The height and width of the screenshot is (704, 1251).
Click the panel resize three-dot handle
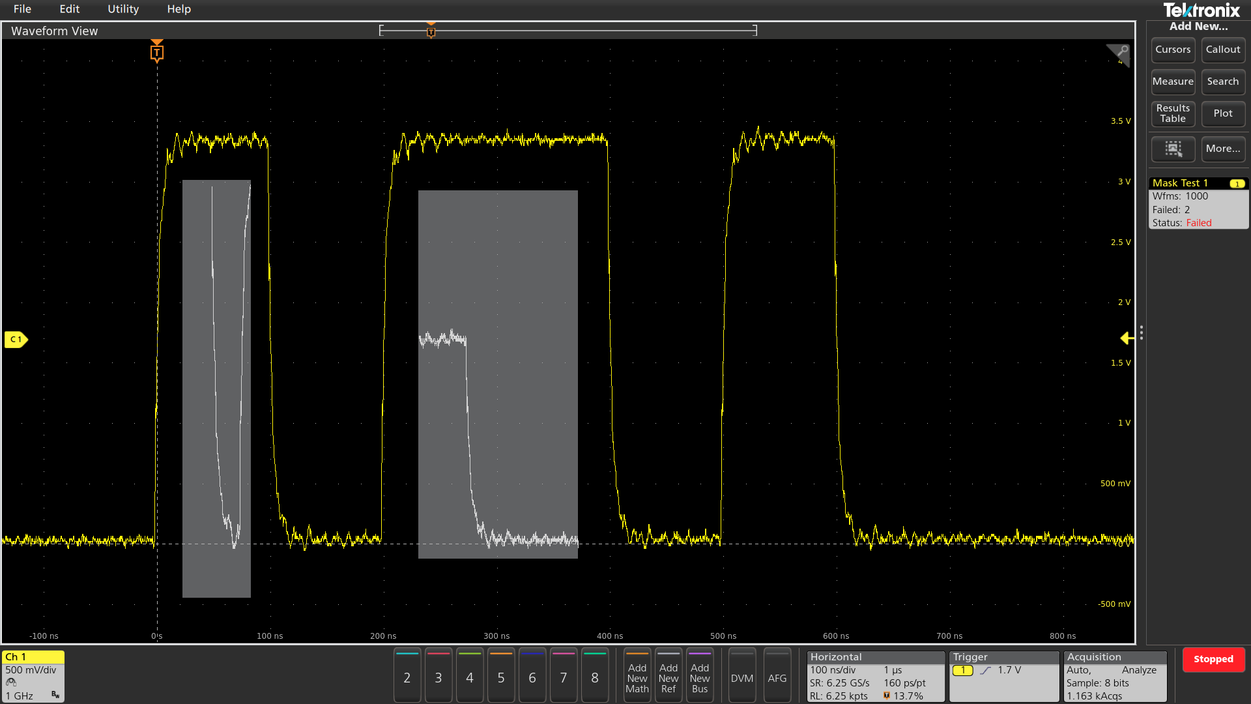point(1141,333)
